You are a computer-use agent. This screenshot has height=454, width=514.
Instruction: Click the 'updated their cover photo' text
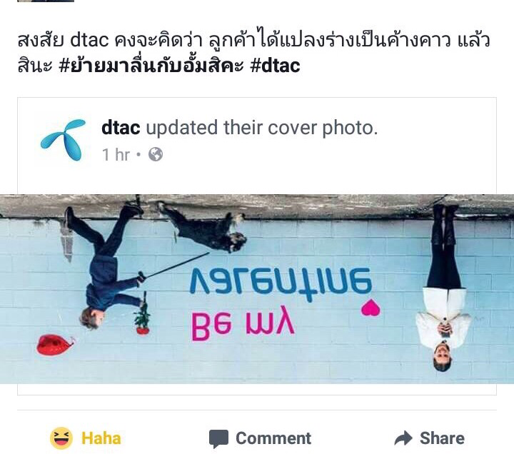point(262,128)
